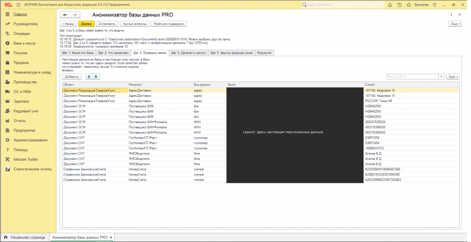The height and width of the screenshot is (242, 471).
Task: Switch to the Результат tab
Action: point(264,53)
